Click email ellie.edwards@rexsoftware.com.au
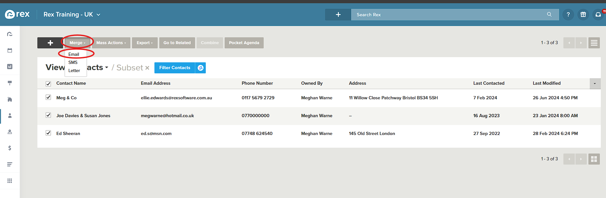This screenshot has width=606, height=198. pyautogui.click(x=177, y=98)
